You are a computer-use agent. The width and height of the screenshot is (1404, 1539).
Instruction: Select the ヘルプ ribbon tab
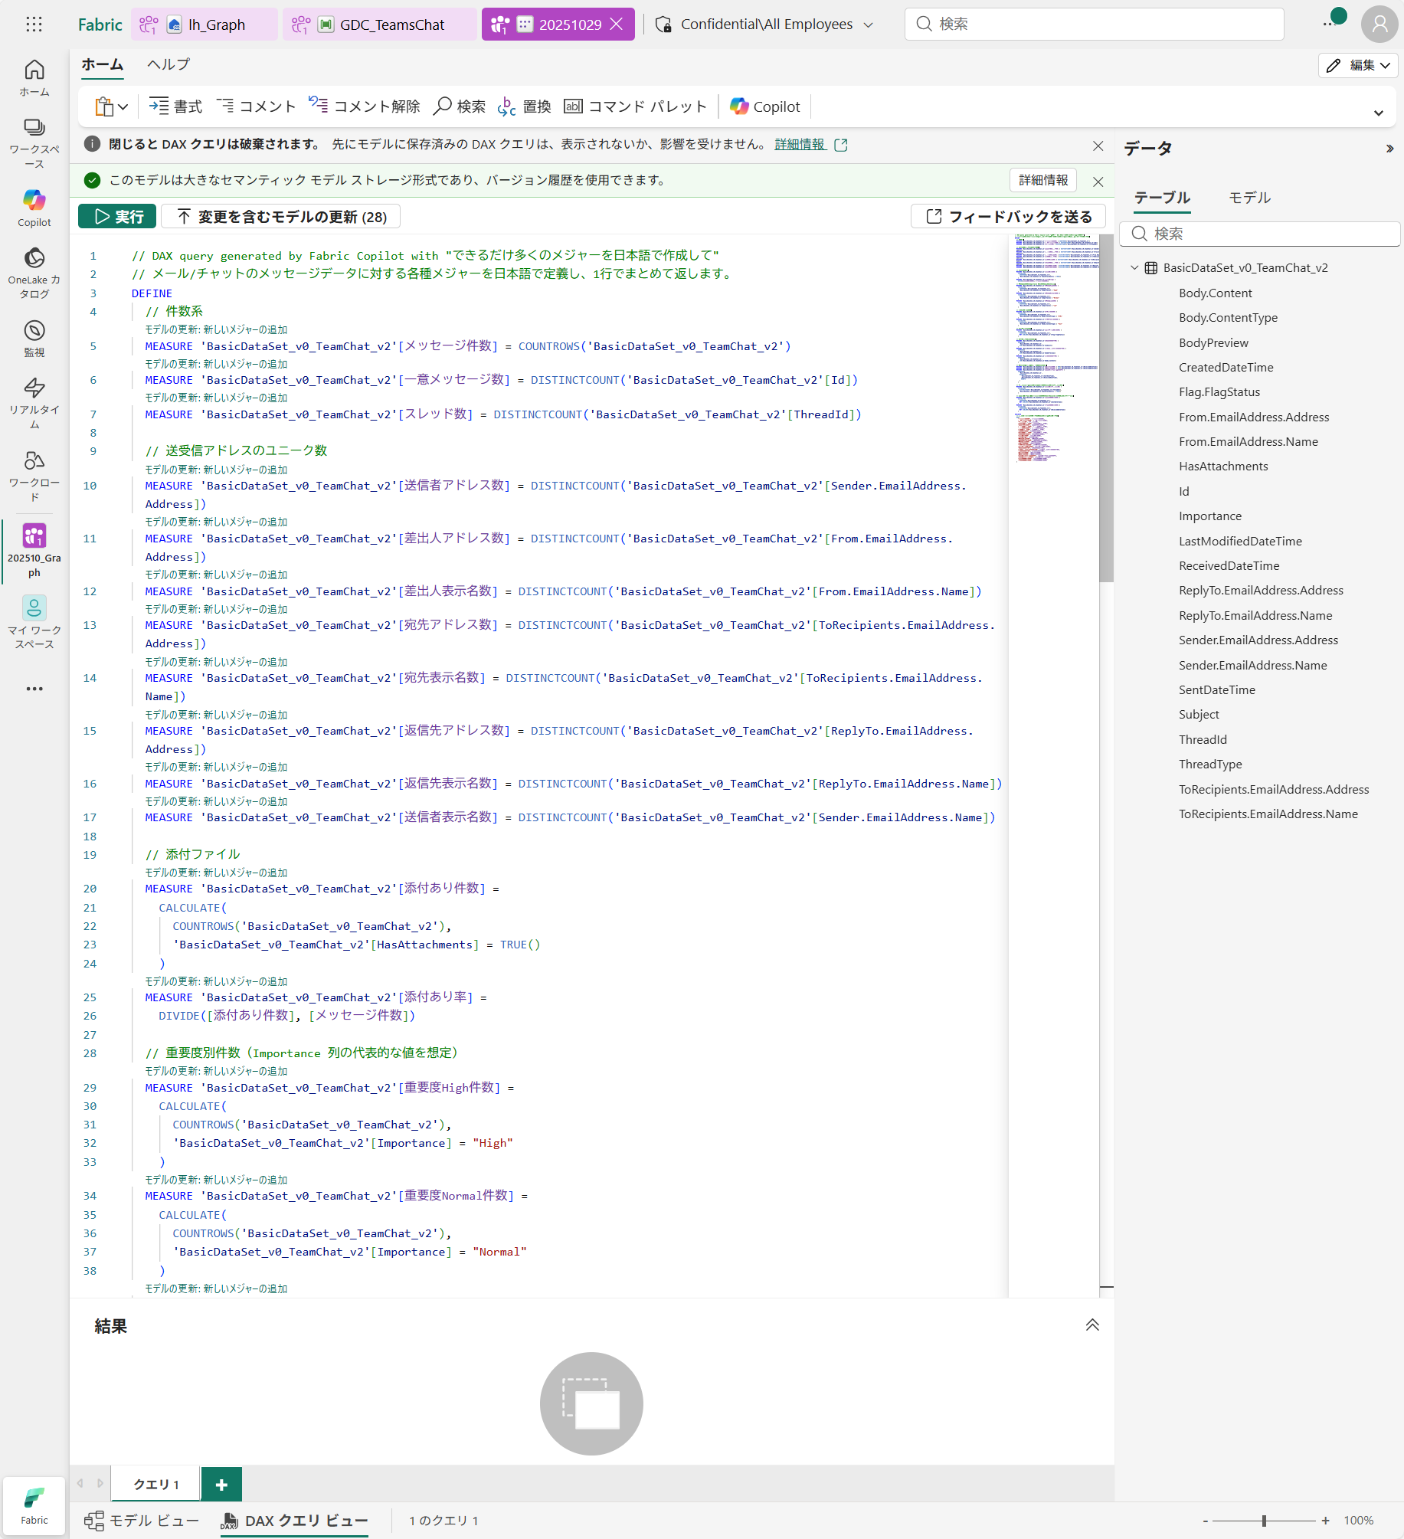pos(169,65)
